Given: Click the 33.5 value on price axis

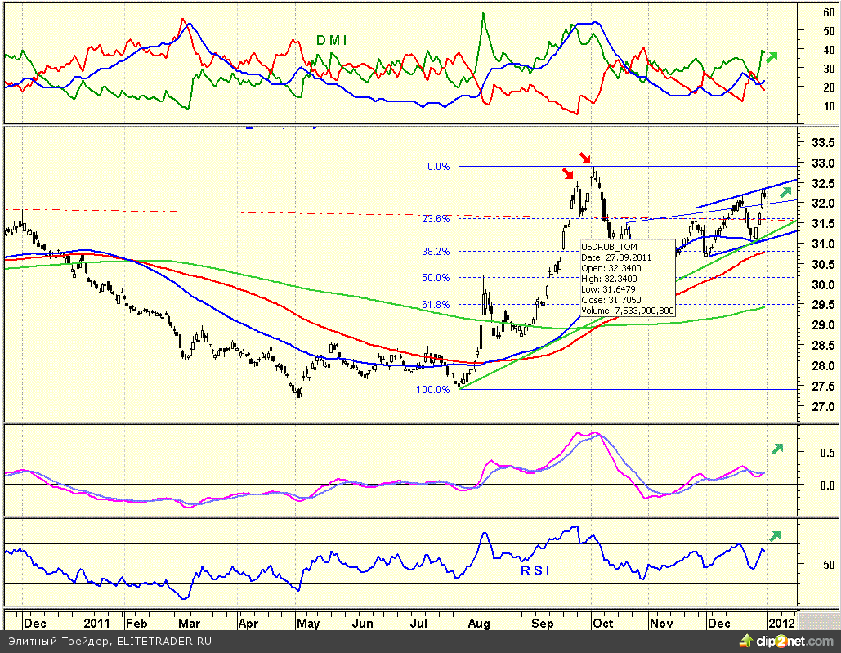Looking at the screenshot, I should click(x=817, y=142).
